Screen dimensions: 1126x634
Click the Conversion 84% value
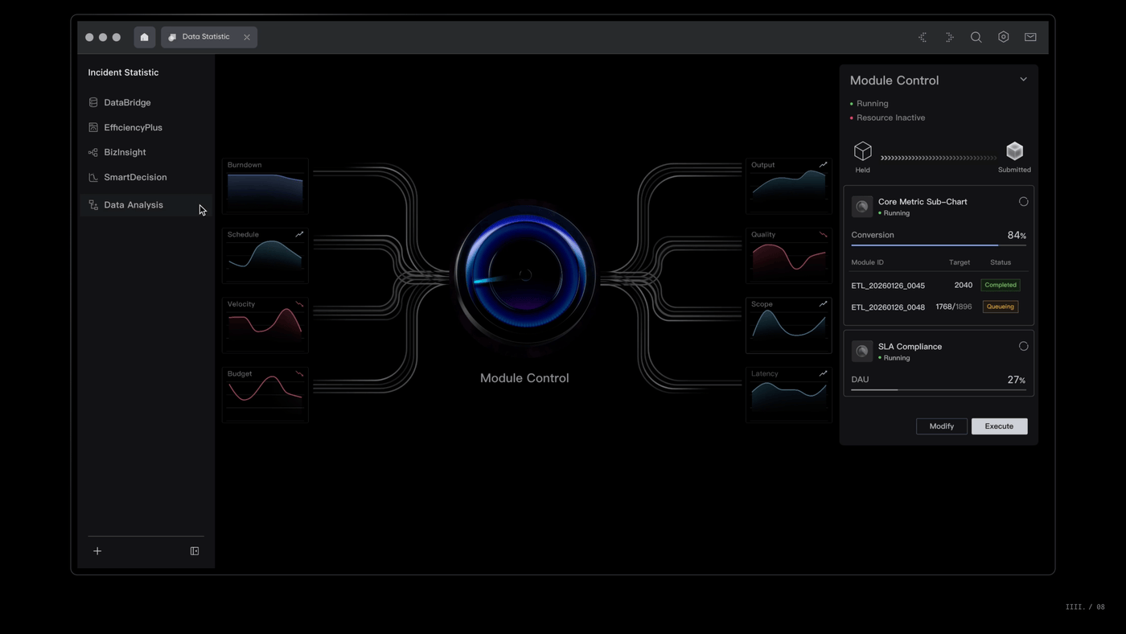(1017, 235)
